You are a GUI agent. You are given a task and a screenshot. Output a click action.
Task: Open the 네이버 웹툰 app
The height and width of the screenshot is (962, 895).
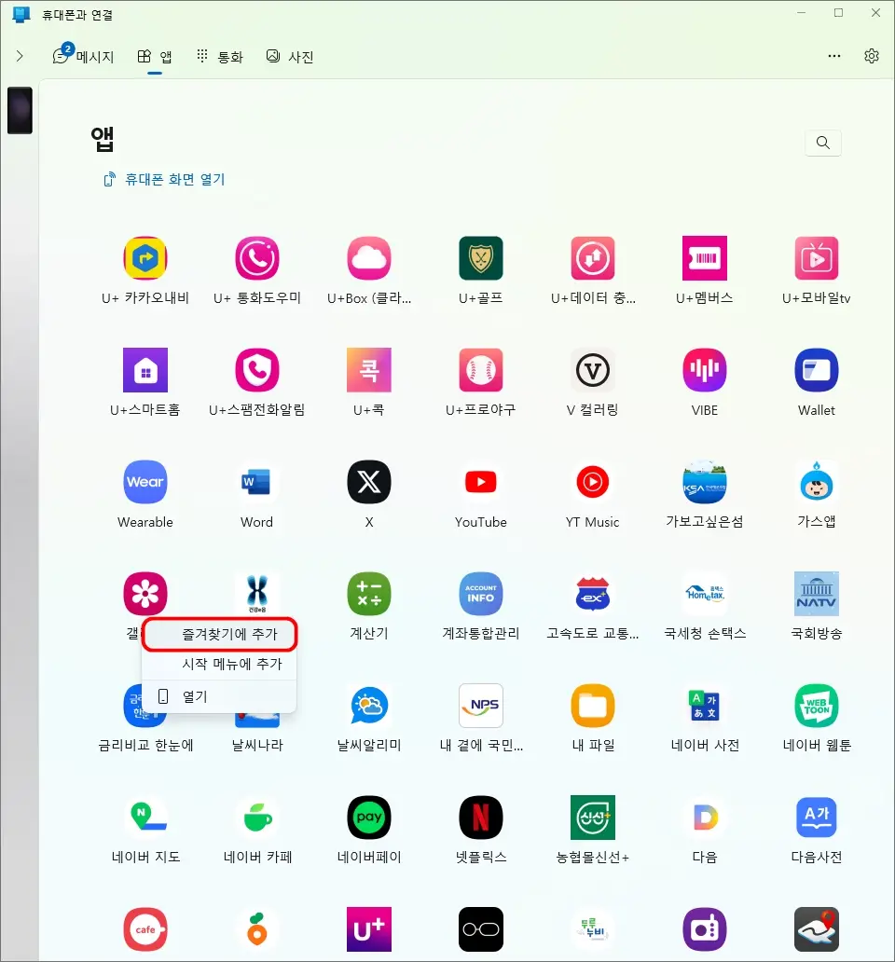pos(816,706)
